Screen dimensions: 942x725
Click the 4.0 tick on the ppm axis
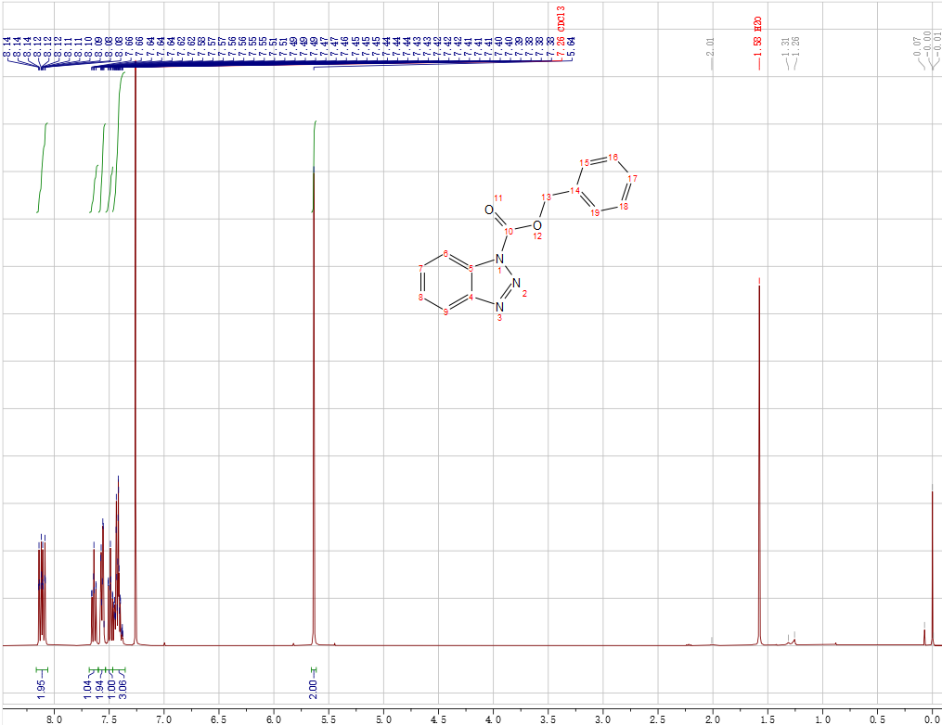[494, 719]
